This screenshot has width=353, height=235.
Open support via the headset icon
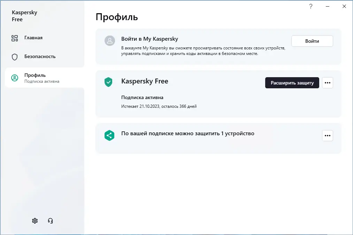(50, 221)
